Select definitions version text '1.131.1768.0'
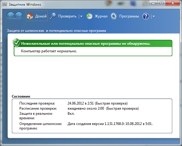 [114, 124]
